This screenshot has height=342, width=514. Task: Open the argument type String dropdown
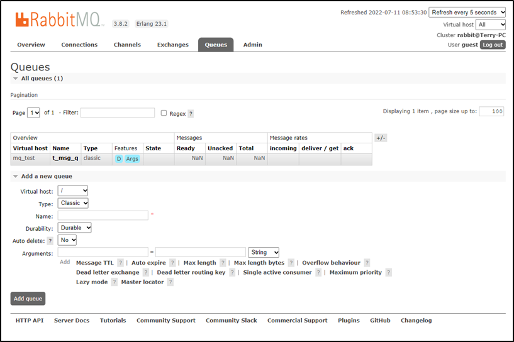264,252
